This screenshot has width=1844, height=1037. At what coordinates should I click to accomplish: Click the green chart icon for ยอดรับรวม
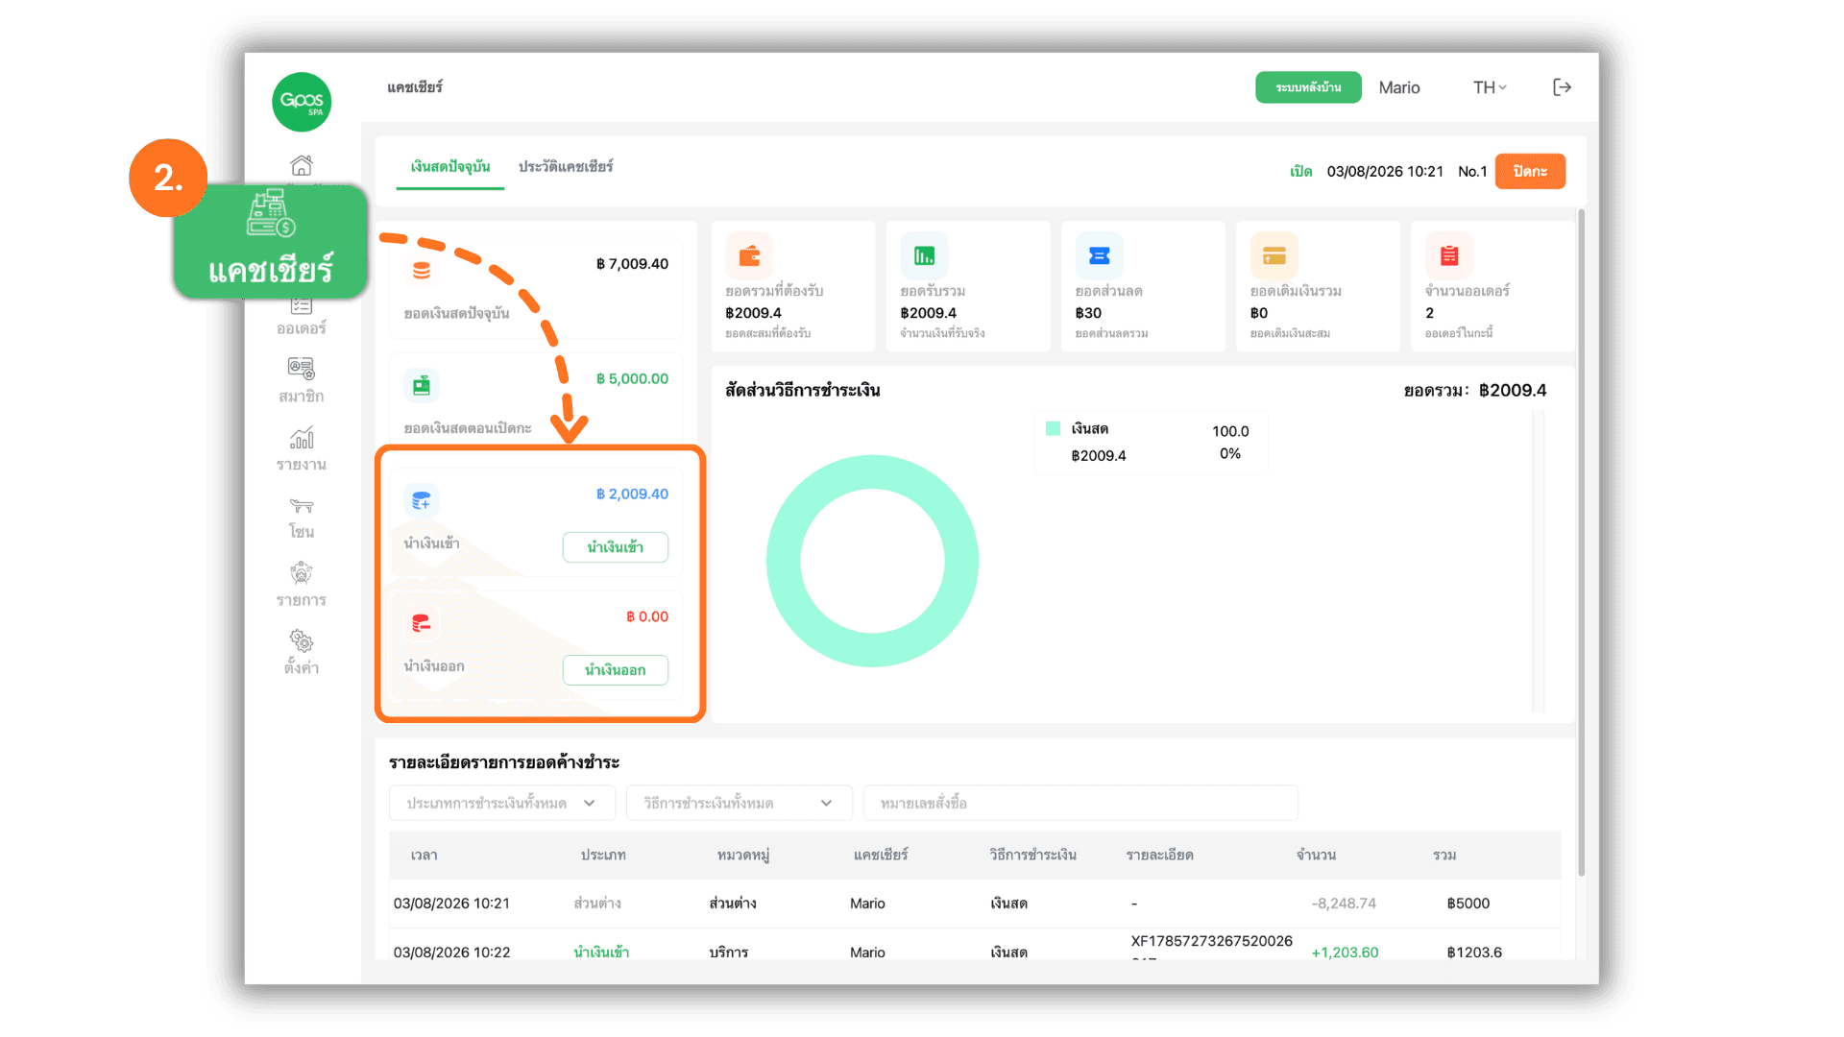(924, 255)
